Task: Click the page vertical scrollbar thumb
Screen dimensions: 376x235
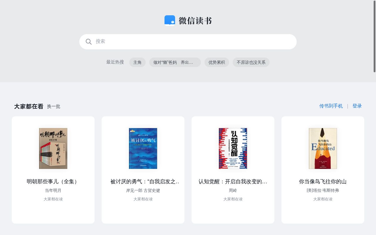Action: pyautogui.click(x=375, y=37)
